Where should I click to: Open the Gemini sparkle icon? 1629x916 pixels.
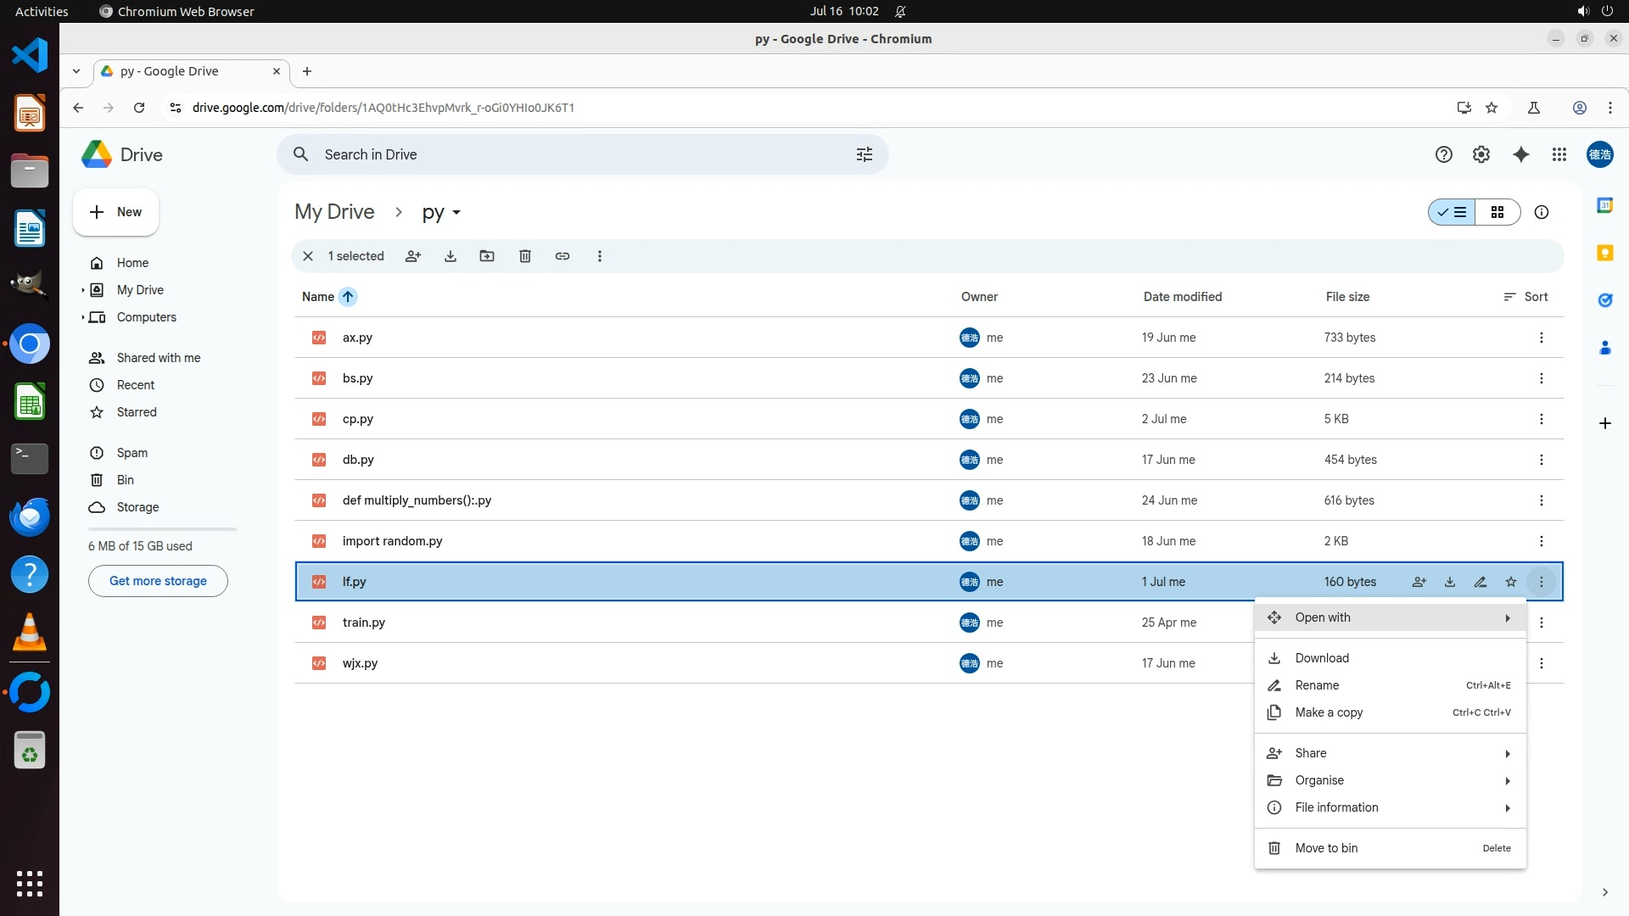click(1521, 154)
